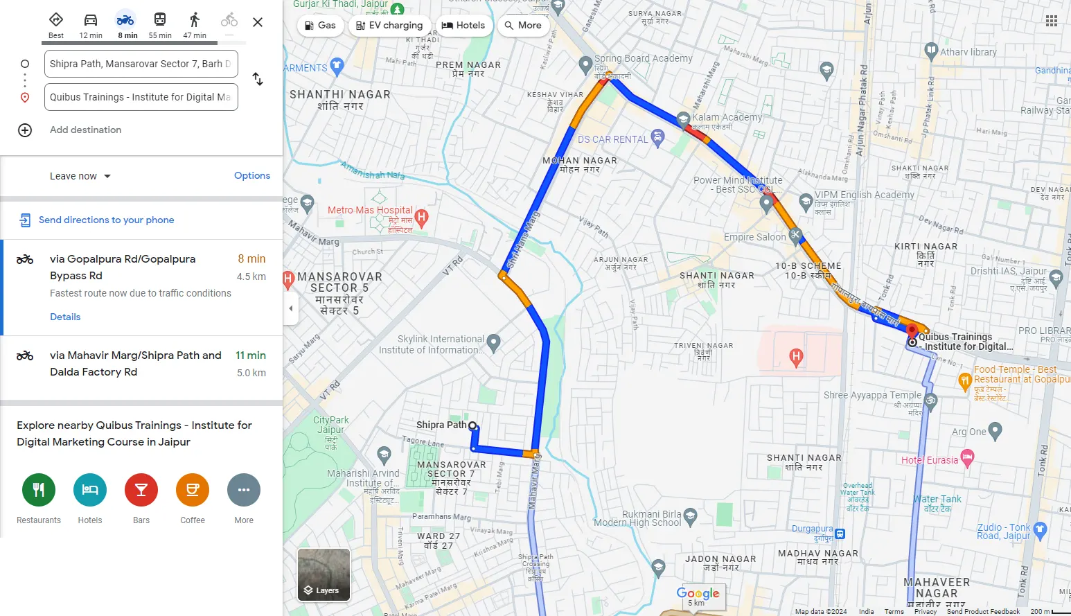Image resolution: width=1071 pixels, height=616 pixels.
Task: Show Gas stations on the map
Action: (320, 26)
